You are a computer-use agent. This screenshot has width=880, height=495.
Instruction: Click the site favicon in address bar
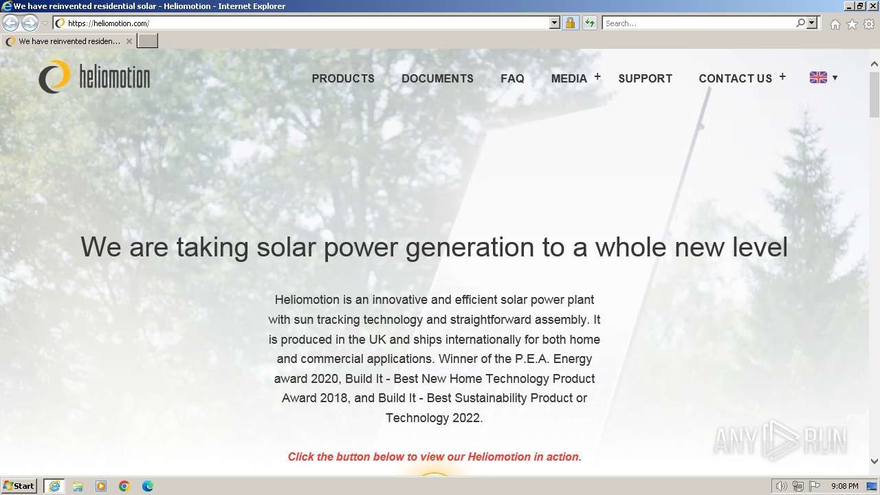coord(60,23)
